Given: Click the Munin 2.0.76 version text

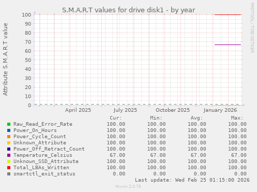Looking at the screenshot, I should (128, 186).
